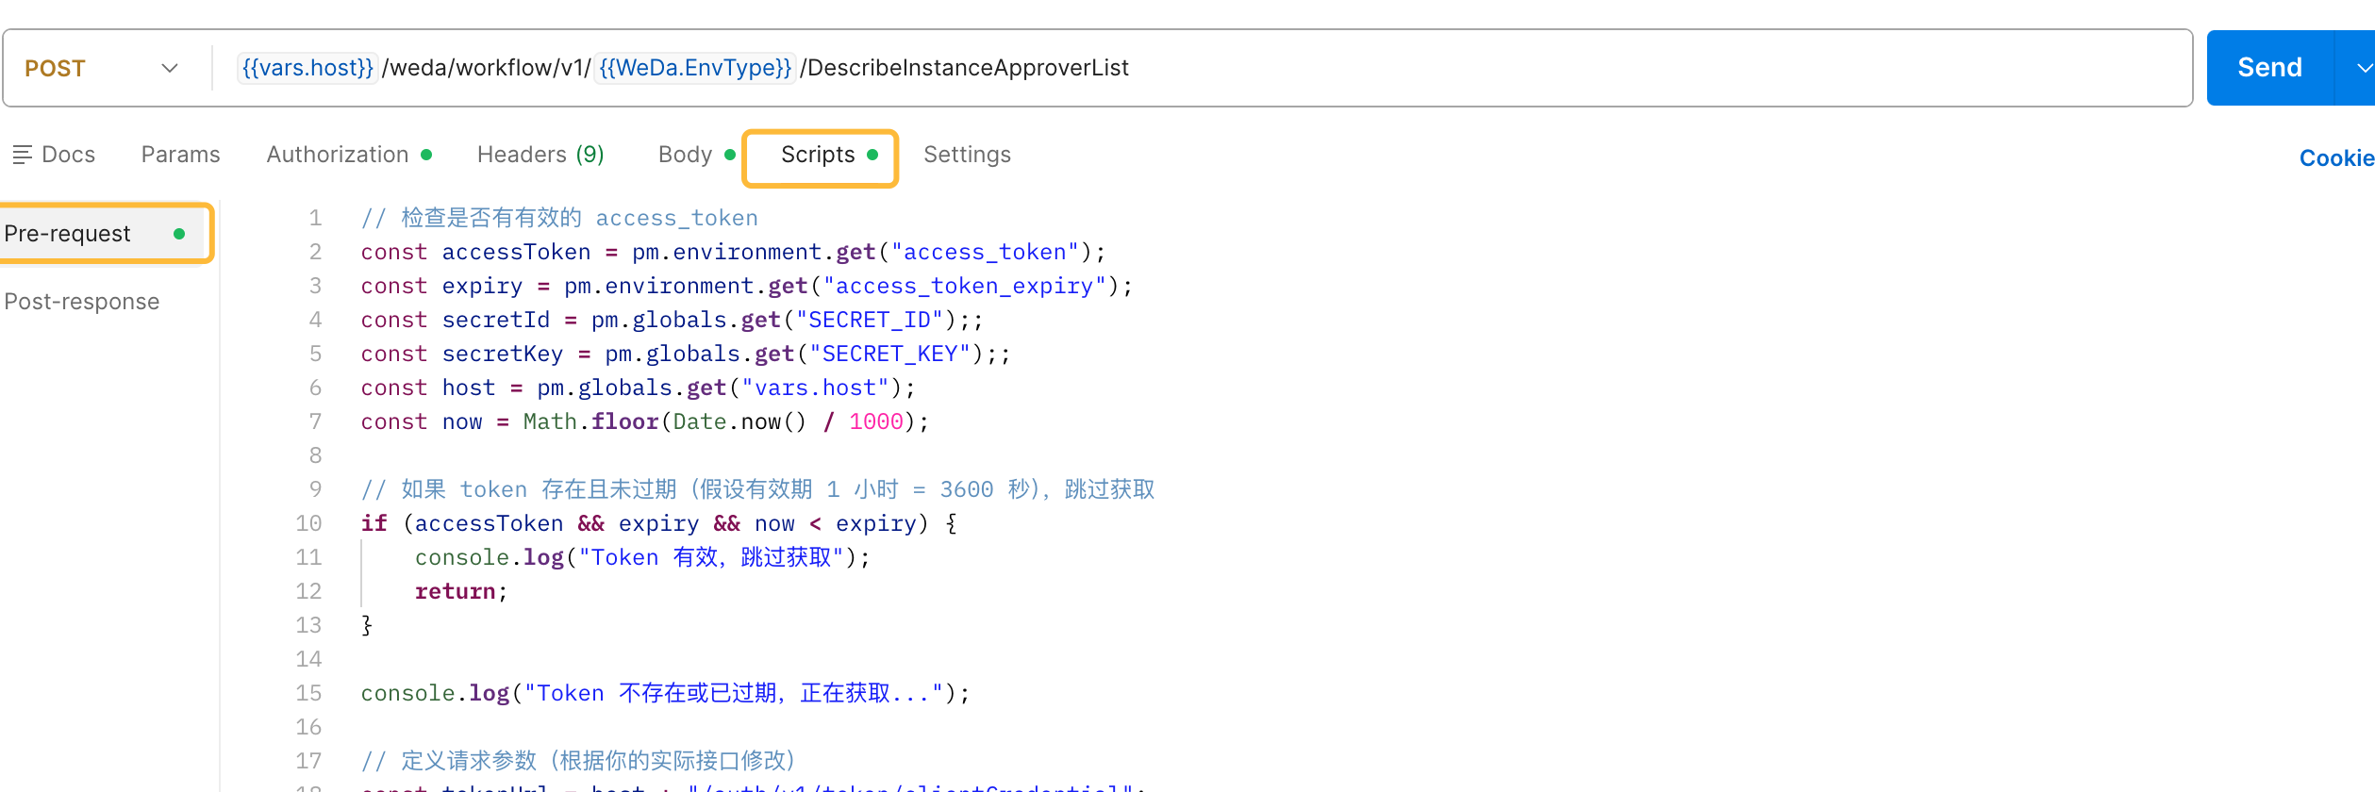2375x792 pixels.
Task: Switch to the Authorization tab
Action: click(x=348, y=155)
